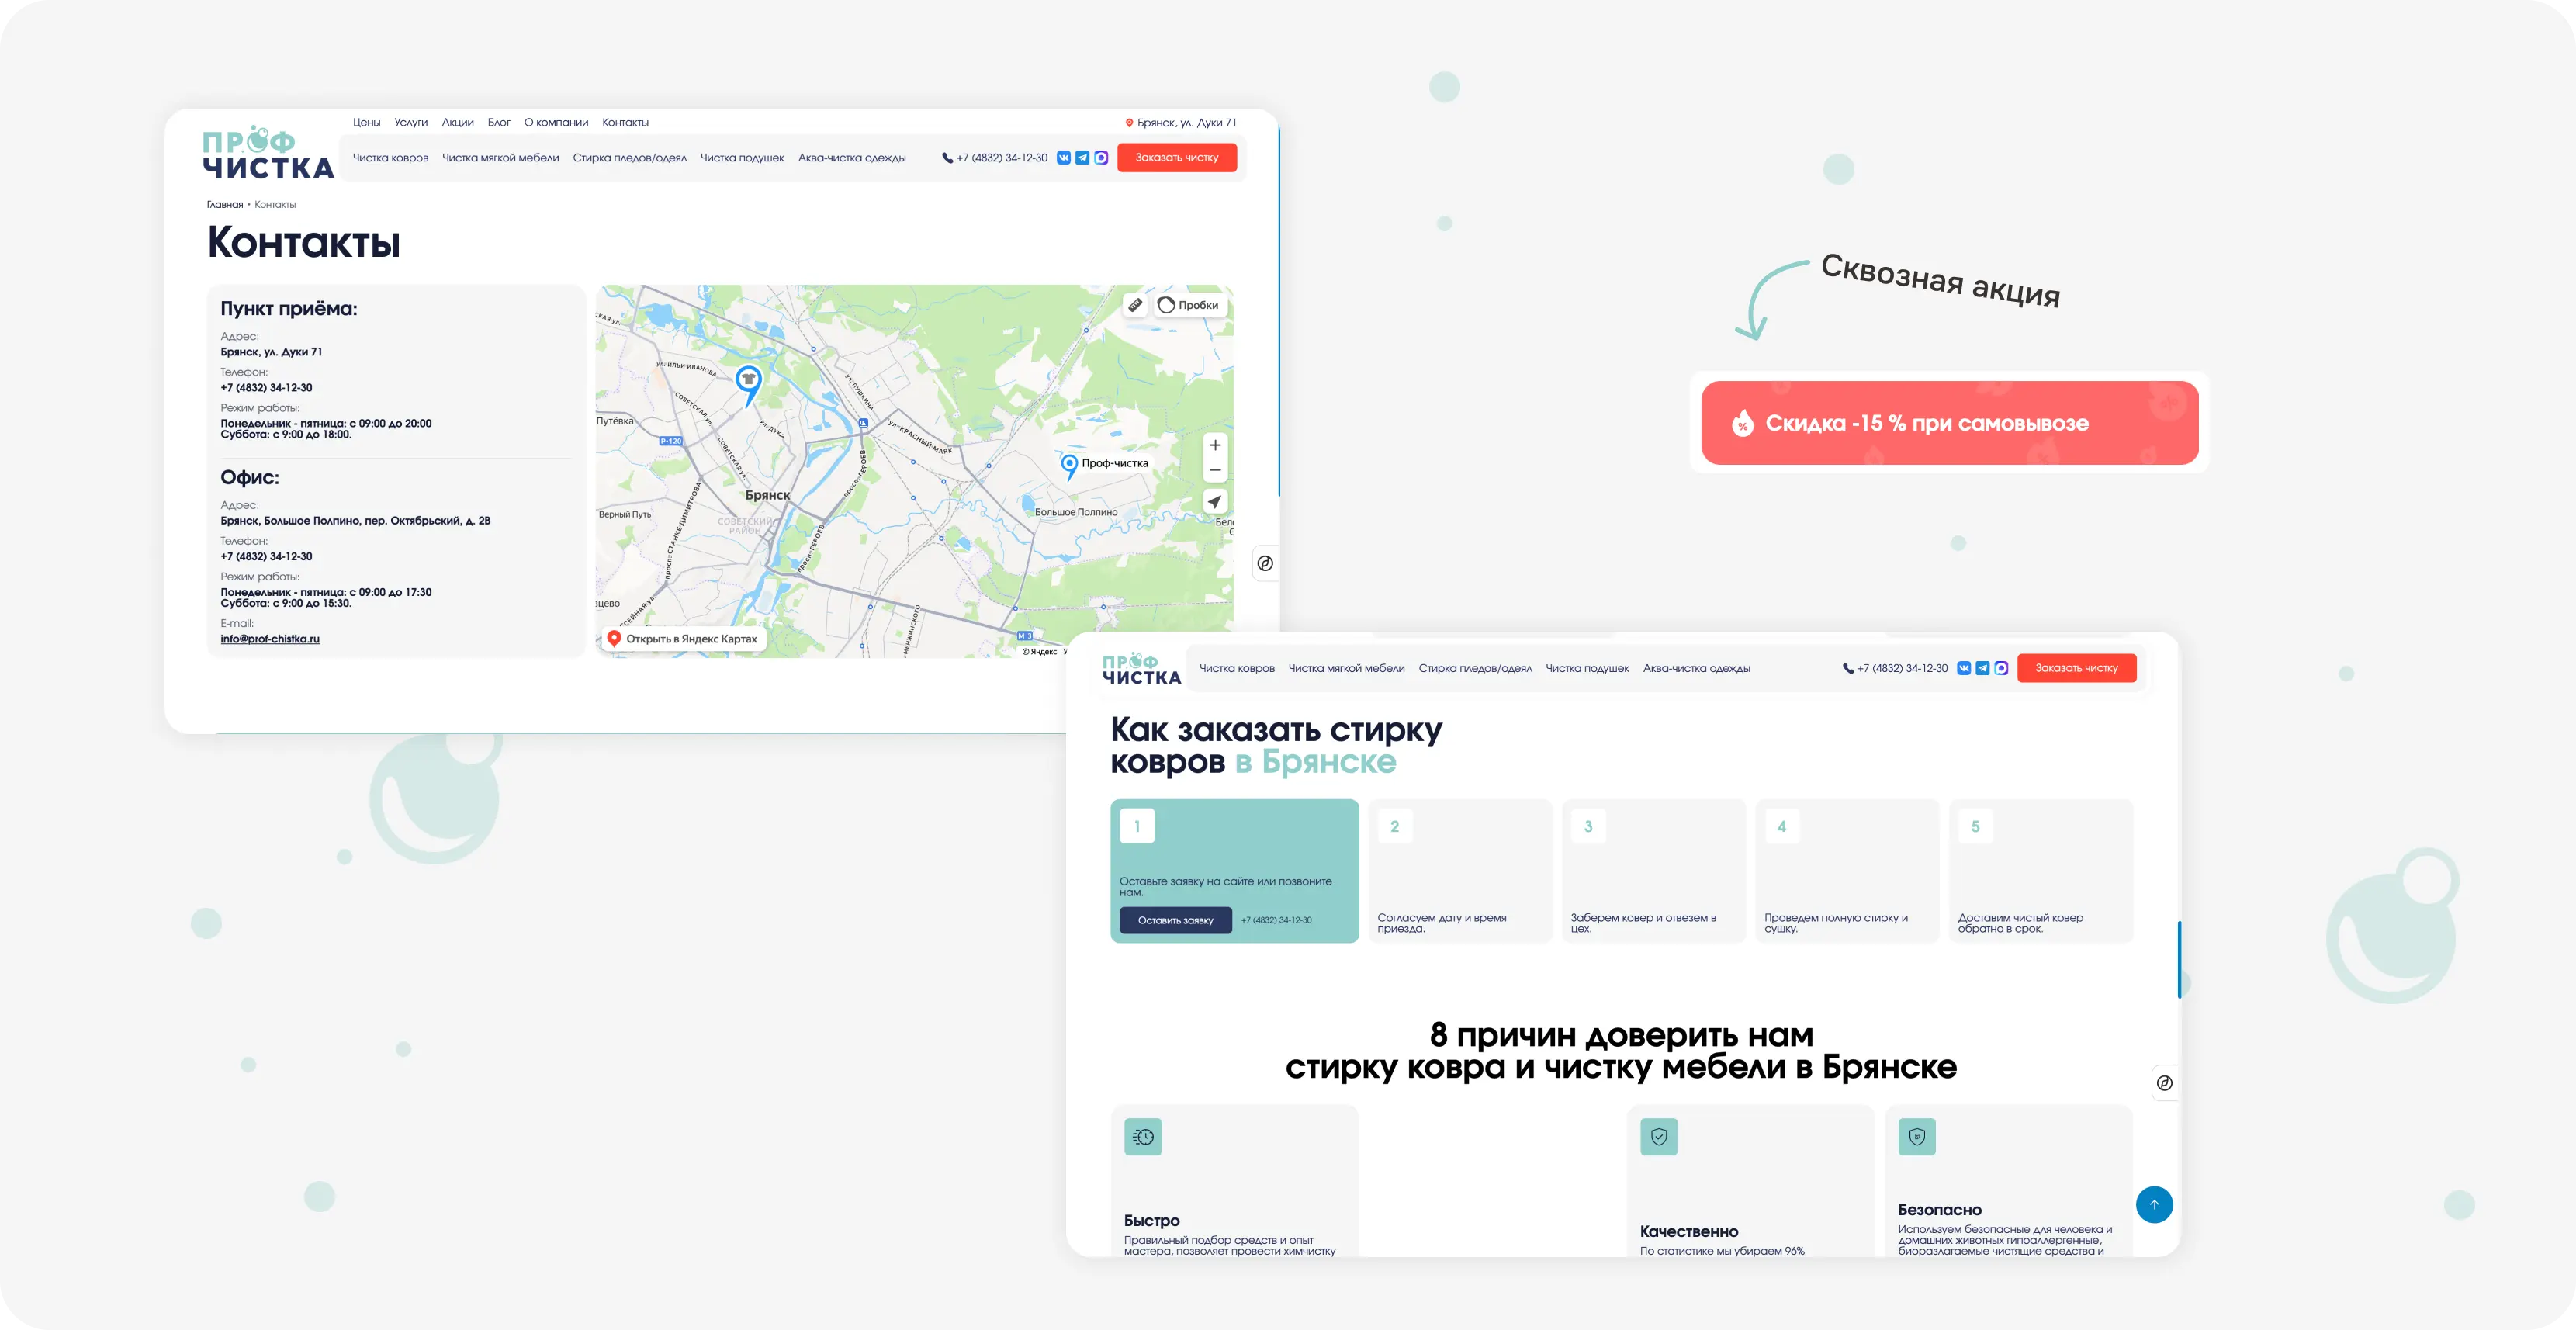This screenshot has height=1330, width=2576.
Task: Click Заказать чистку button on carpet-ordering page
Action: click(x=2077, y=668)
